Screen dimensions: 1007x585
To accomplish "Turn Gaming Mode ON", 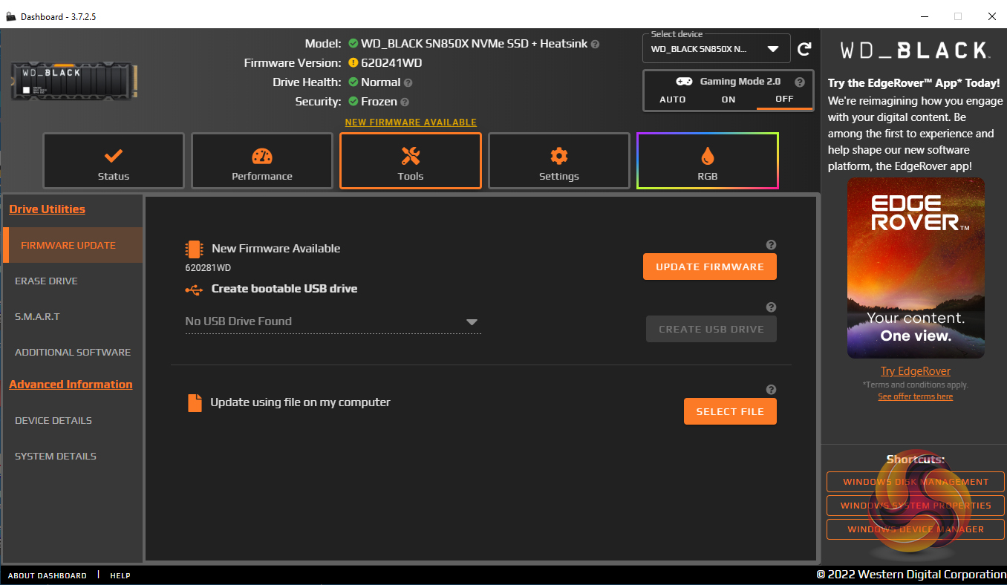I will pos(729,99).
